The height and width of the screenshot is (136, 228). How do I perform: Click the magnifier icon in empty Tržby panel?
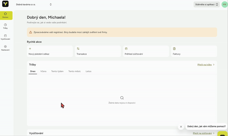pos(122,98)
